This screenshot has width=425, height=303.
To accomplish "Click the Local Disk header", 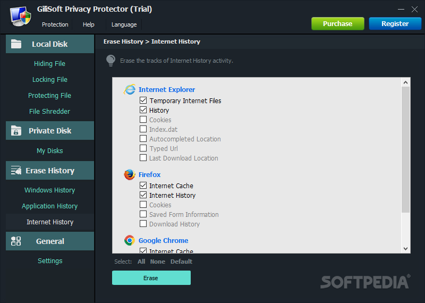I will point(50,44).
